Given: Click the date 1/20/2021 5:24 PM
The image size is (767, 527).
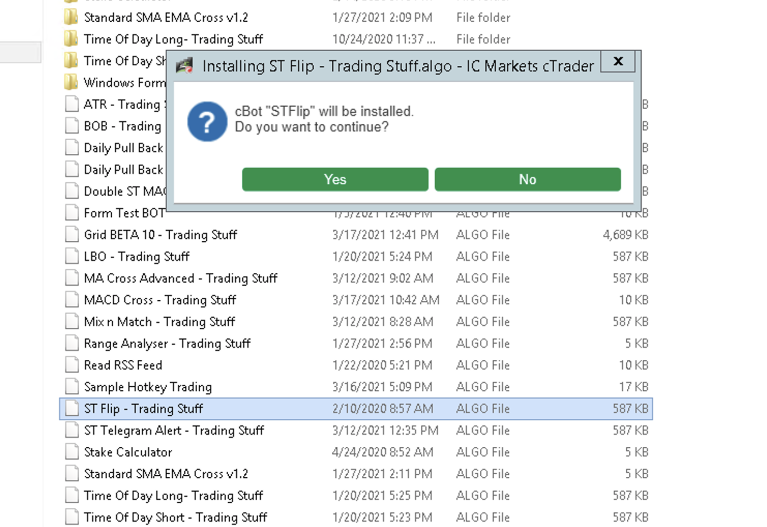Looking at the screenshot, I should coord(382,257).
